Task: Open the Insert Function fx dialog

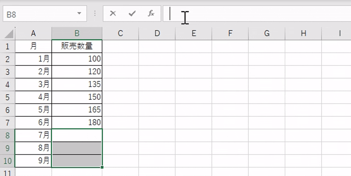Action: coord(151,14)
